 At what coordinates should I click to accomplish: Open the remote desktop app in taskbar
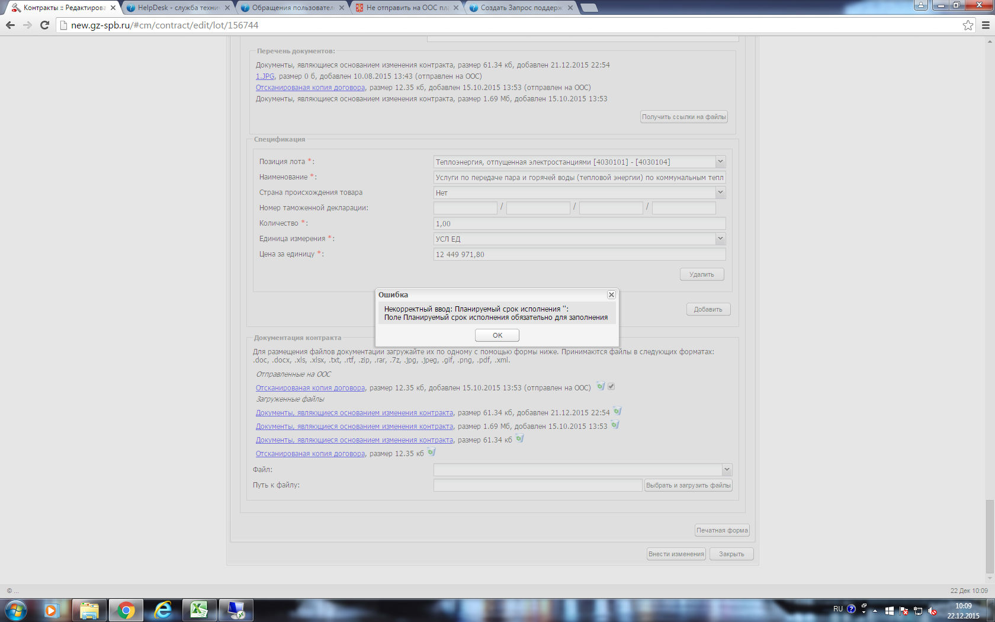coord(236,610)
